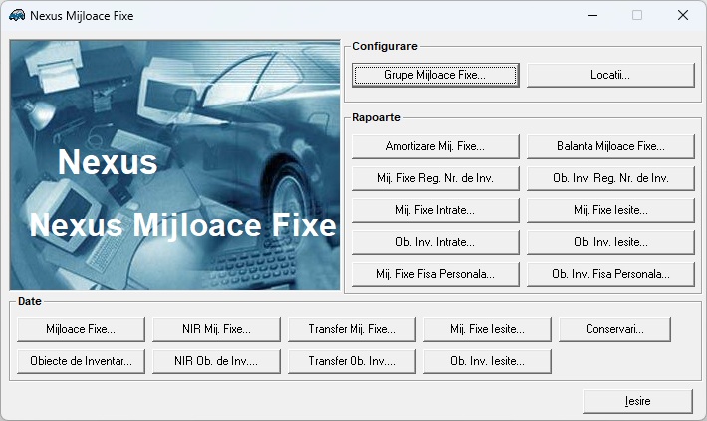707x421 pixels.
Task: Click the Conservari button
Action: click(x=614, y=329)
